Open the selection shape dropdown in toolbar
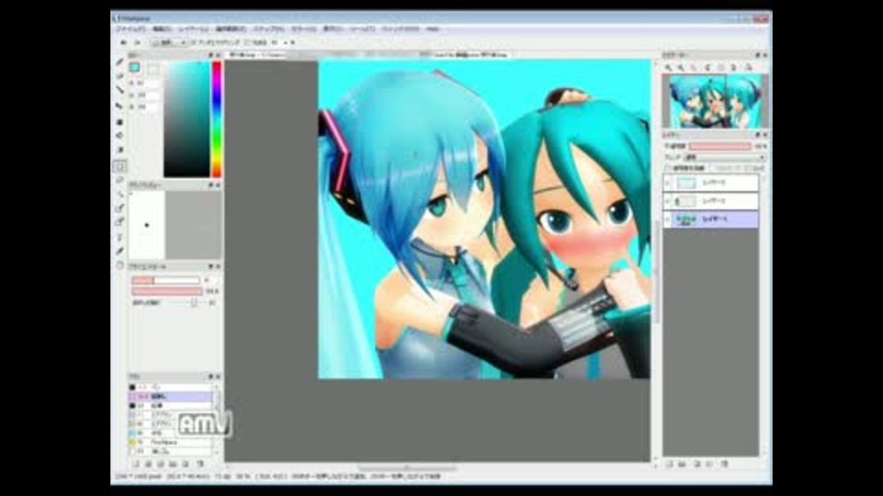Screen dimensions: 883x496 [x=168, y=42]
